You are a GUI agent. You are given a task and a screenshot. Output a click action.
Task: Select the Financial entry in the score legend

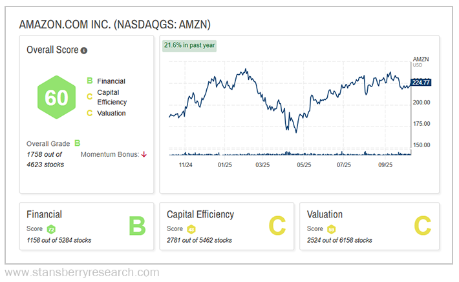(111, 81)
